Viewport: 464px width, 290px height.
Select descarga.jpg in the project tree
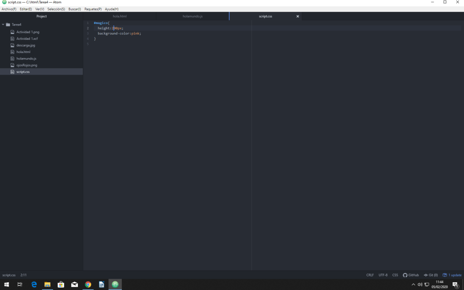25,45
